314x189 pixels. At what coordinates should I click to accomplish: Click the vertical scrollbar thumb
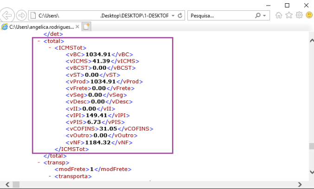pos(311,146)
